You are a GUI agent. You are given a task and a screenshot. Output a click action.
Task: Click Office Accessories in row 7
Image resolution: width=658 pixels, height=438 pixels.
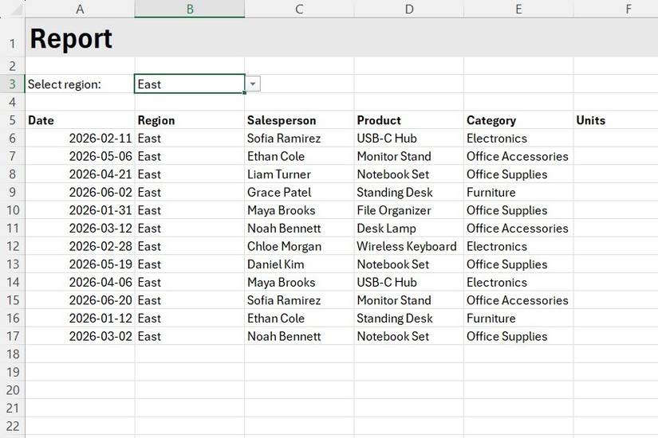pyautogui.click(x=518, y=156)
